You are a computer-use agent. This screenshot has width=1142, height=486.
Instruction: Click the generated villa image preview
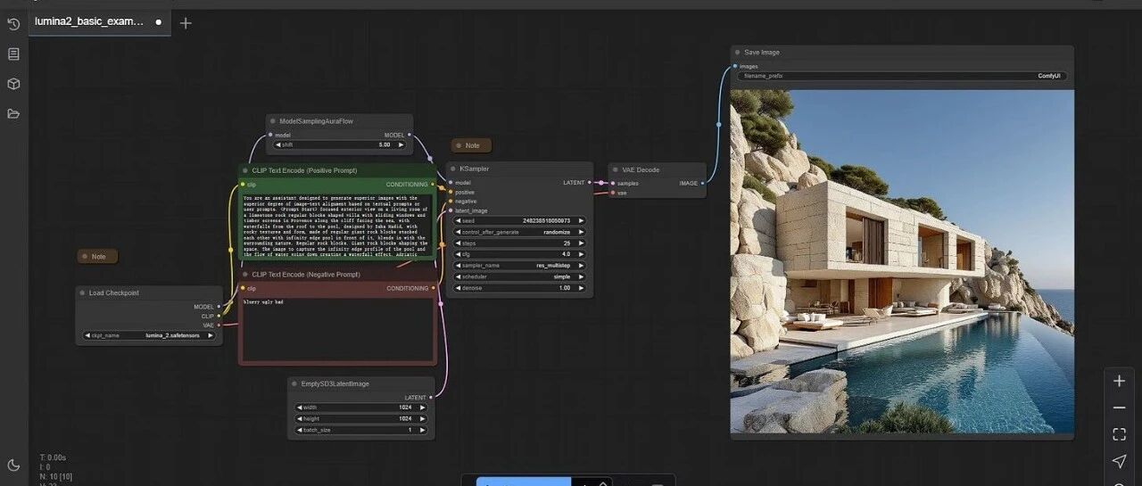(x=902, y=261)
